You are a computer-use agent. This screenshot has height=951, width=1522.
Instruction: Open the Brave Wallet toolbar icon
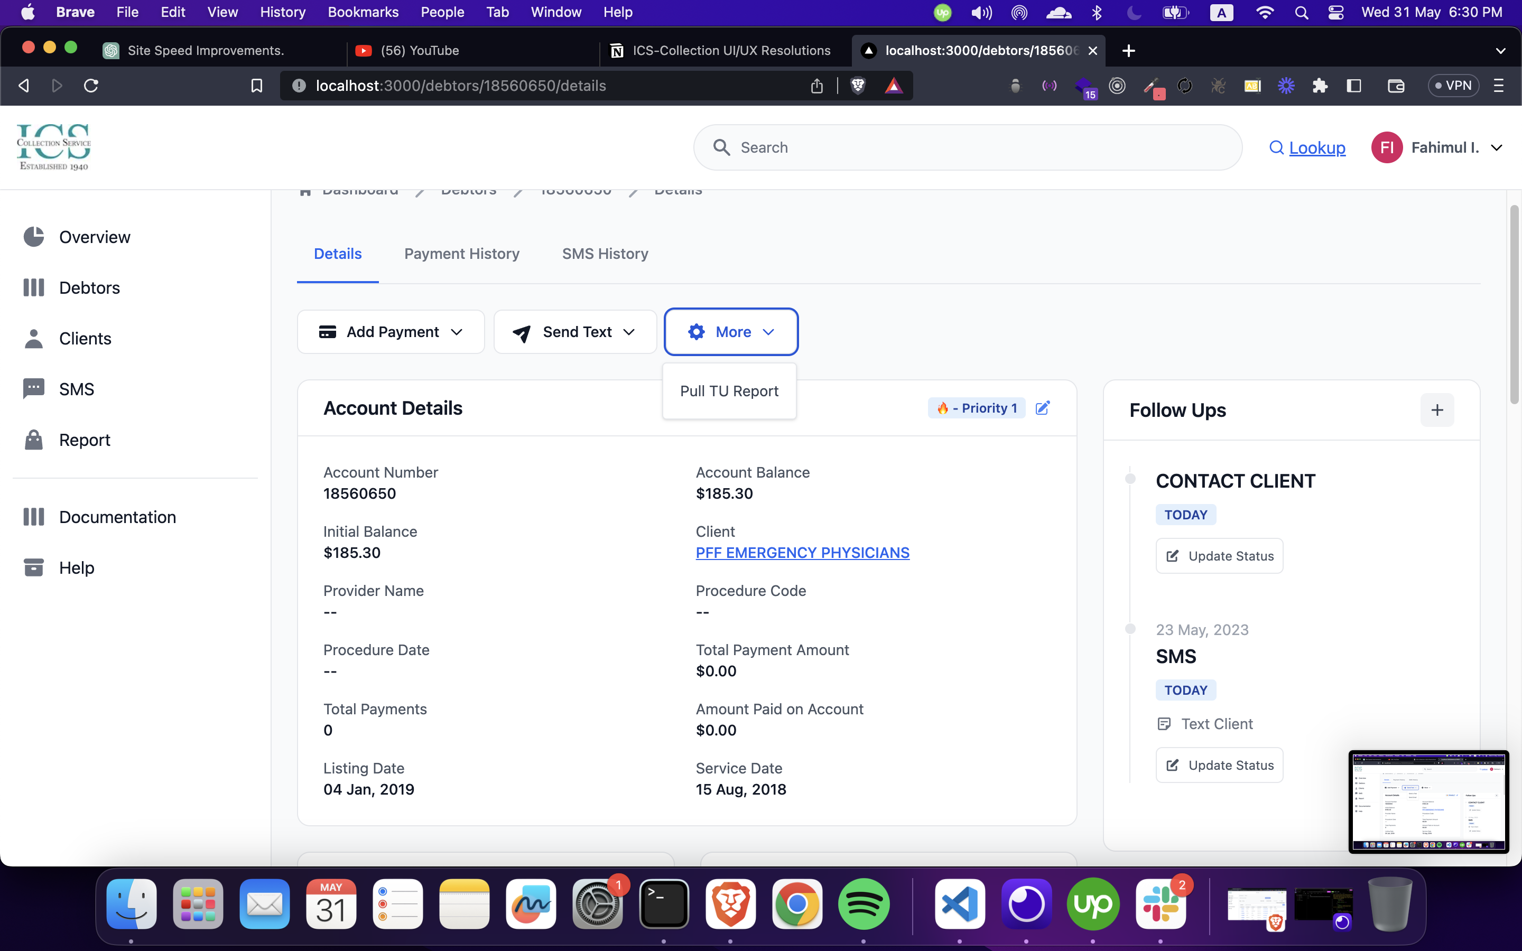click(x=1396, y=86)
